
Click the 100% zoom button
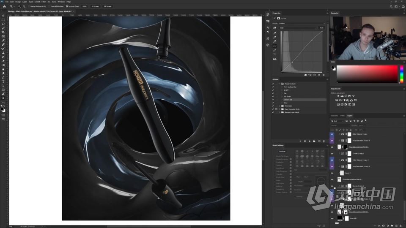pos(85,6)
